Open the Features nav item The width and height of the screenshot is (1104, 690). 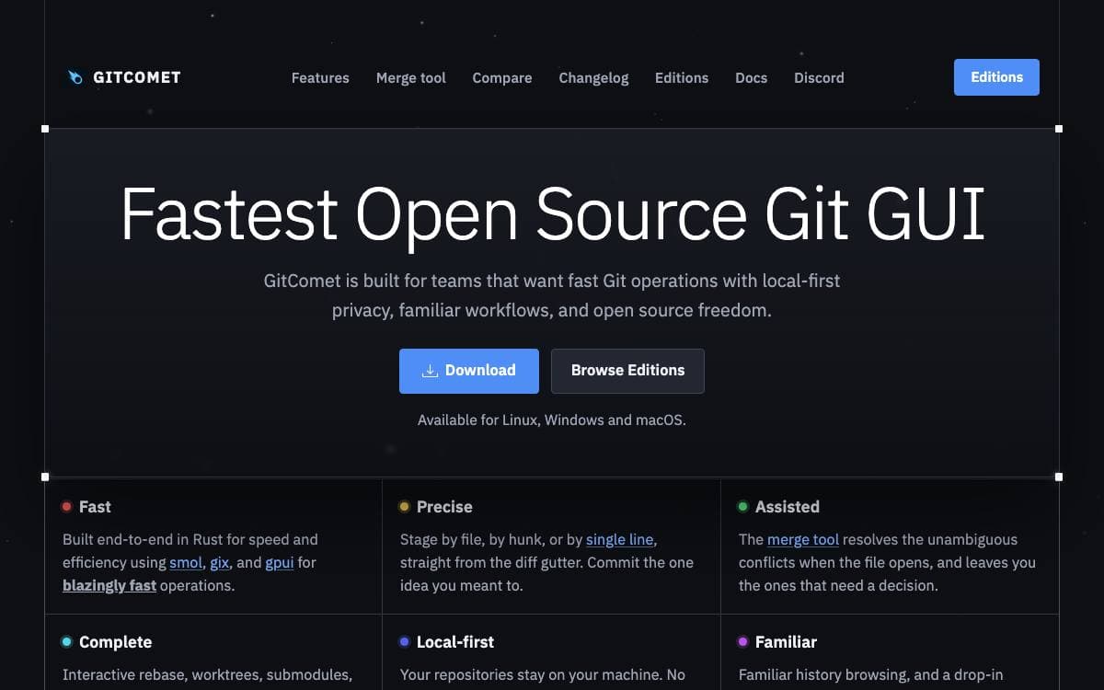(320, 78)
